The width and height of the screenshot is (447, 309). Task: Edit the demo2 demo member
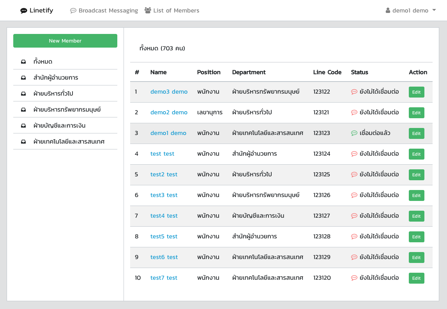coord(416,113)
